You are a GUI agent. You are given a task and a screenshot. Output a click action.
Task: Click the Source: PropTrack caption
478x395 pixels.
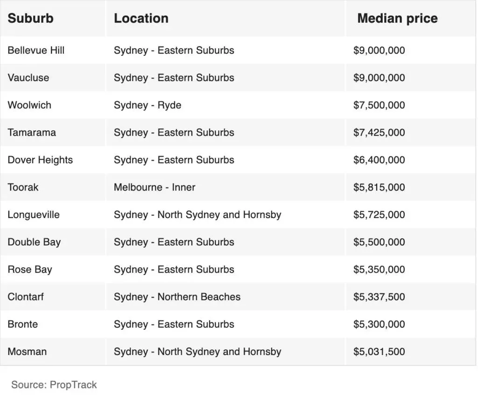[x=54, y=385]
